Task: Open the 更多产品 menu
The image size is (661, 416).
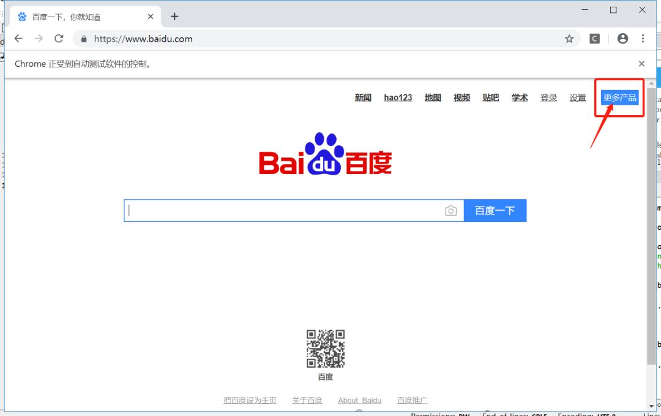Action: [x=619, y=97]
